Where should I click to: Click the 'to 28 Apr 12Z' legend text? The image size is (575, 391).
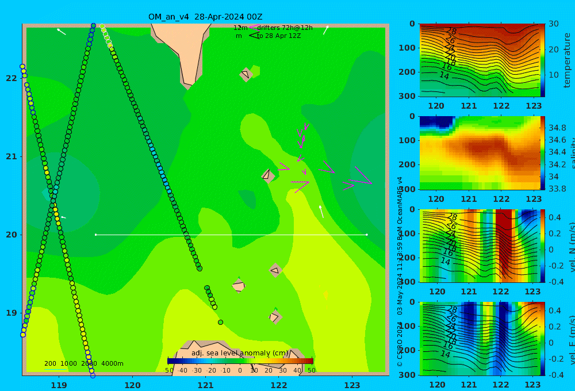279,36
